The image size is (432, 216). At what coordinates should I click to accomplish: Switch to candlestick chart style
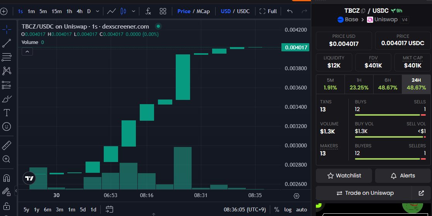point(123,11)
